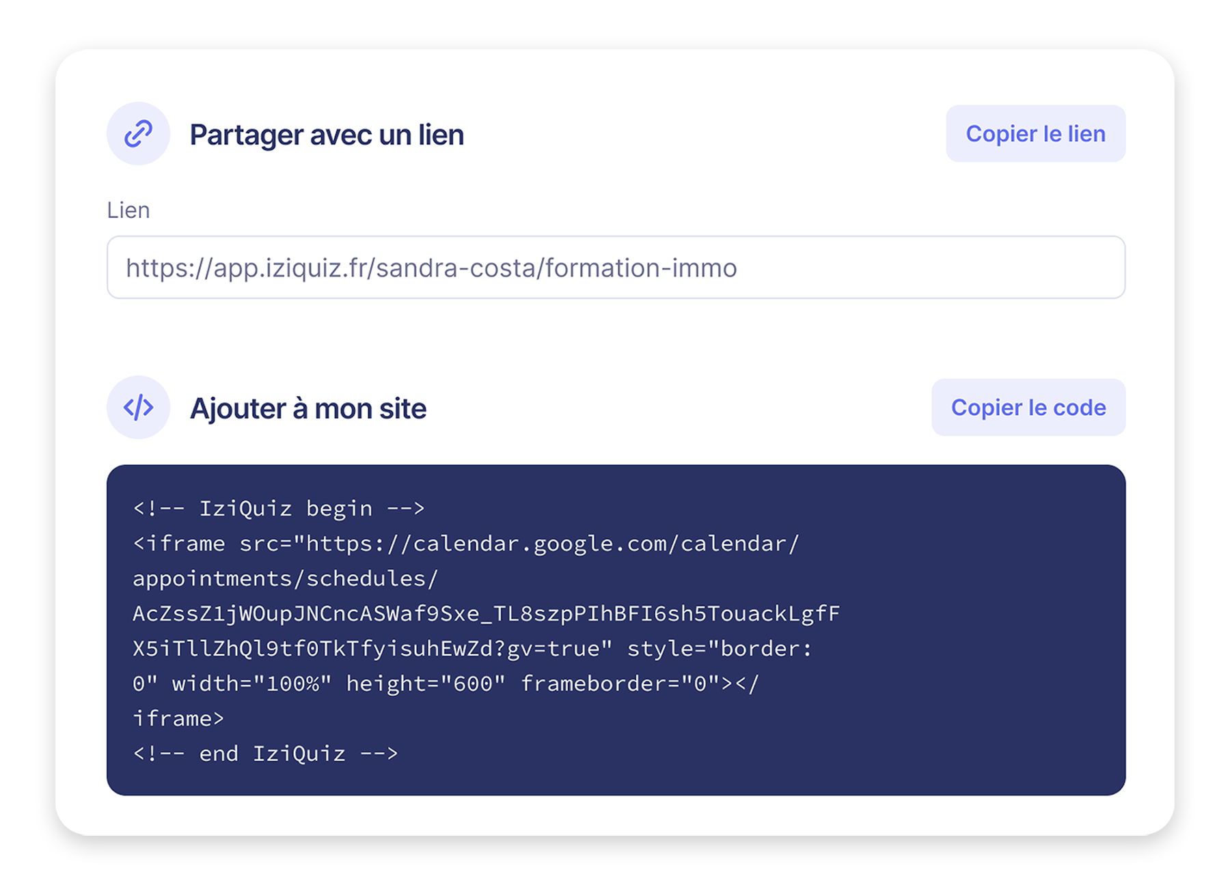Screen dimensions: 1230x885
Task: Click the closing "iframe>" code line
Action: click(x=178, y=719)
